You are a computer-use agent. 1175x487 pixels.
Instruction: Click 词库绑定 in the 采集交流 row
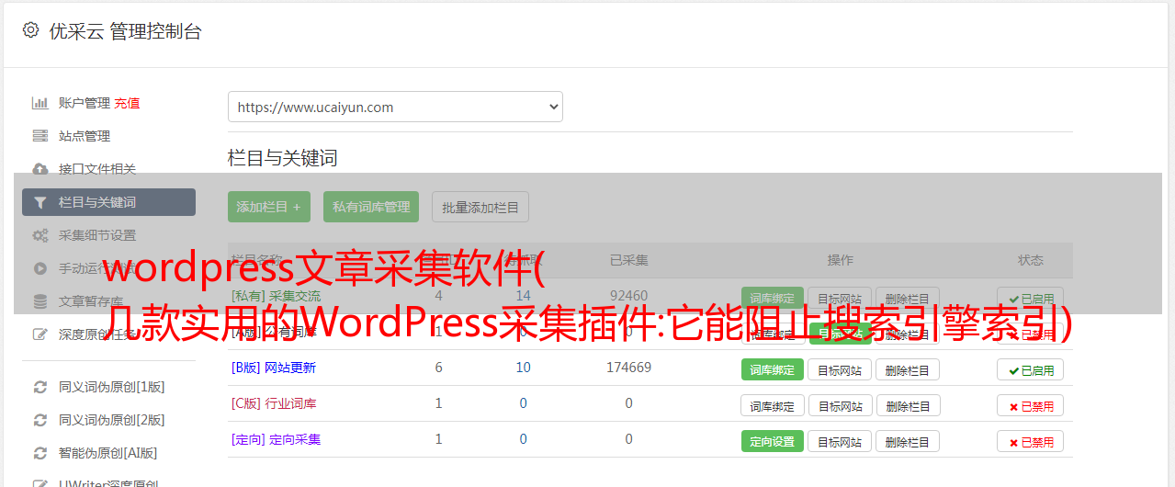pyautogui.click(x=773, y=298)
